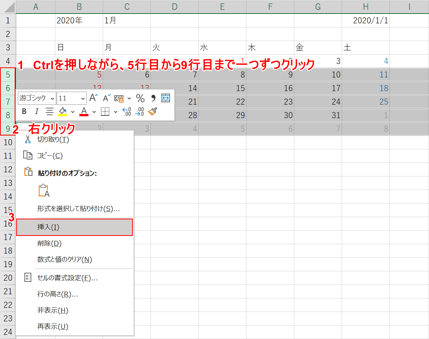Screen dimensions: 429x339
Task: Choose 非表示(H) menu entry
Action: click(x=75, y=310)
